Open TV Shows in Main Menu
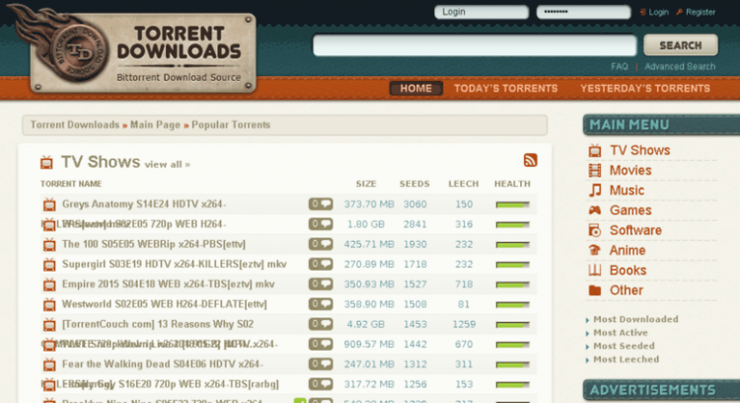This screenshot has height=403, width=740. (x=640, y=150)
